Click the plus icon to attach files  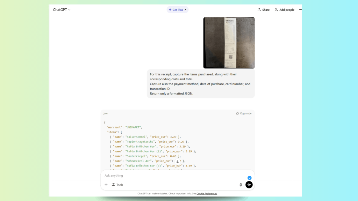coord(106,185)
